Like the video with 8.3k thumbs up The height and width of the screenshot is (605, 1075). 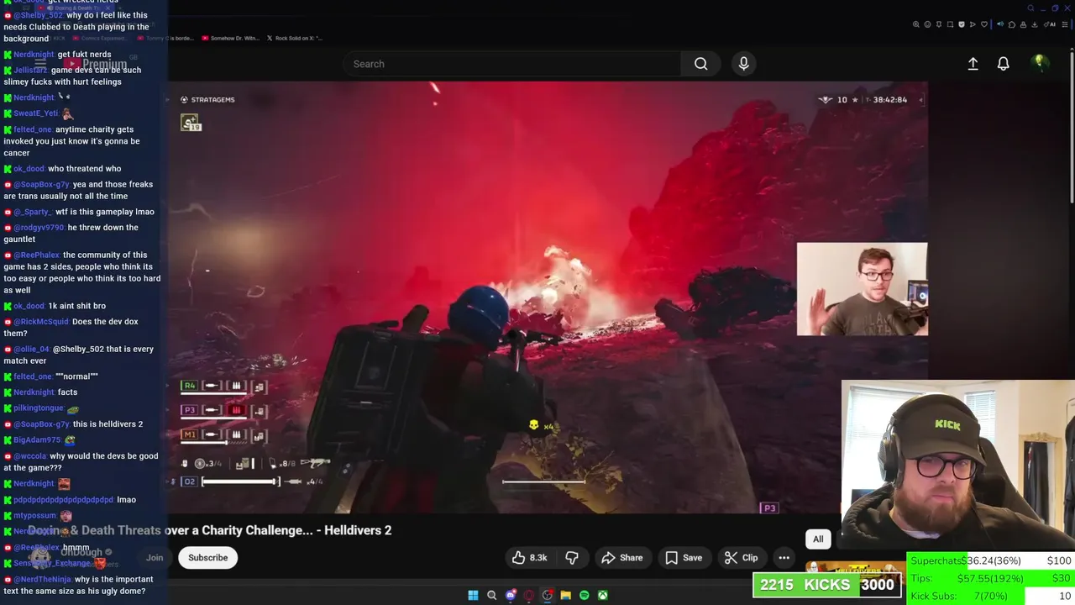(x=529, y=557)
